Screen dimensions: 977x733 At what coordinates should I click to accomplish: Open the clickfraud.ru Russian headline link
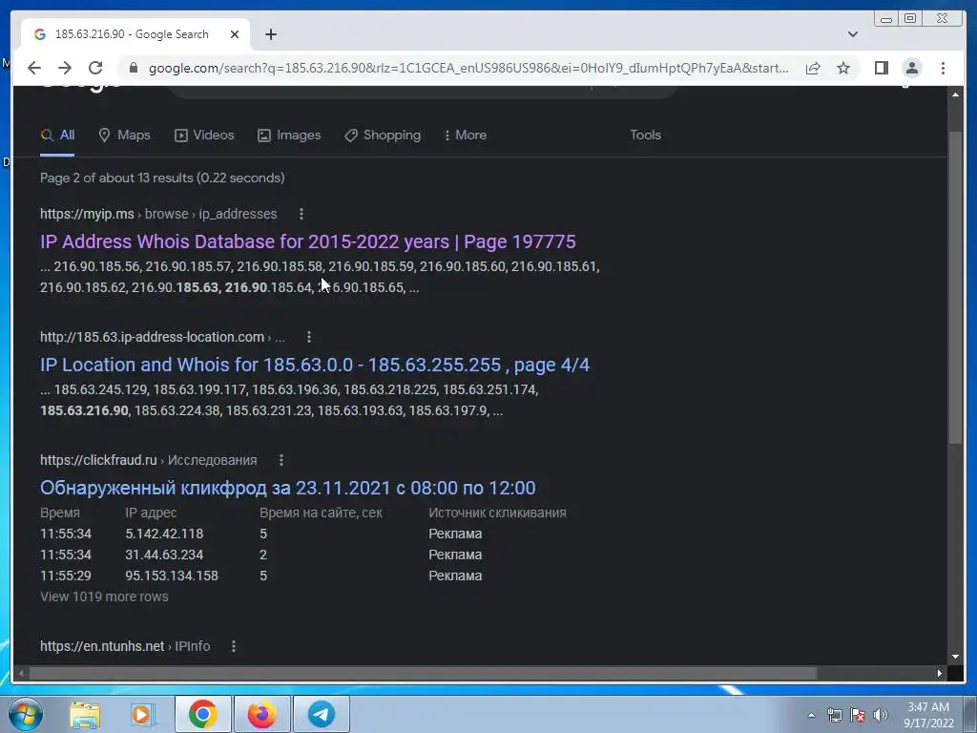(x=288, y=488)
